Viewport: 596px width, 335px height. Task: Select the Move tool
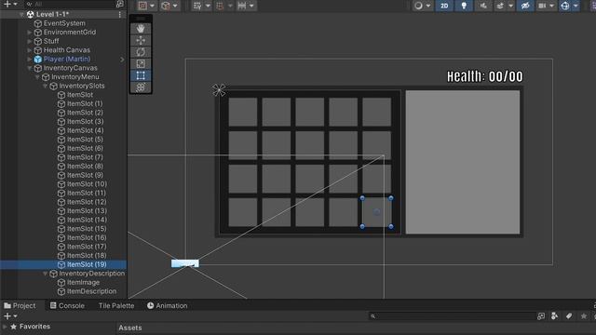[x=141, y=40]
